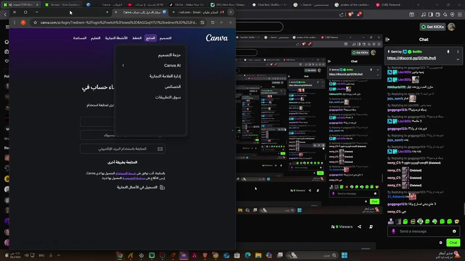The width and height of the screenshot is (465, 261).
Task: Open التصميم menu in Canva navbar
Action: pyautogui.click(x=165, y=38)
